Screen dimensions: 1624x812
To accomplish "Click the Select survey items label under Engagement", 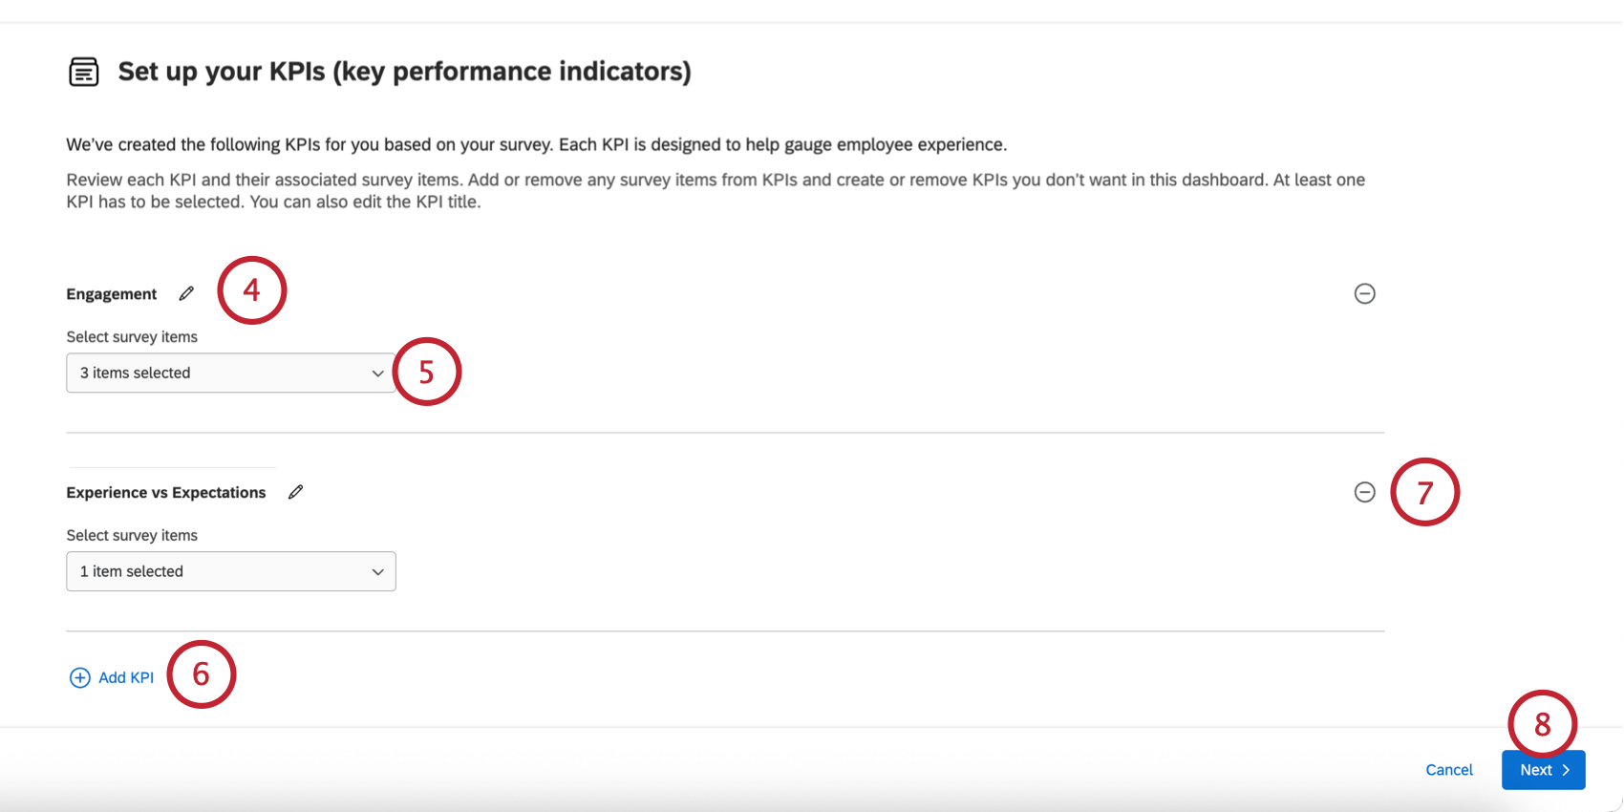I will point(131,336).
